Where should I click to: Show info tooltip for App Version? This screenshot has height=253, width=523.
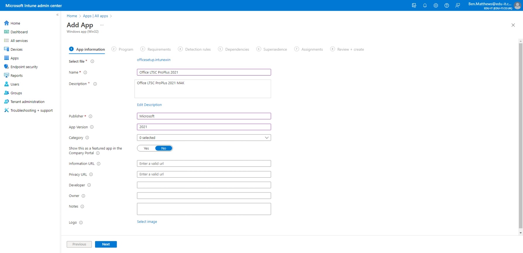coord(92,127)
